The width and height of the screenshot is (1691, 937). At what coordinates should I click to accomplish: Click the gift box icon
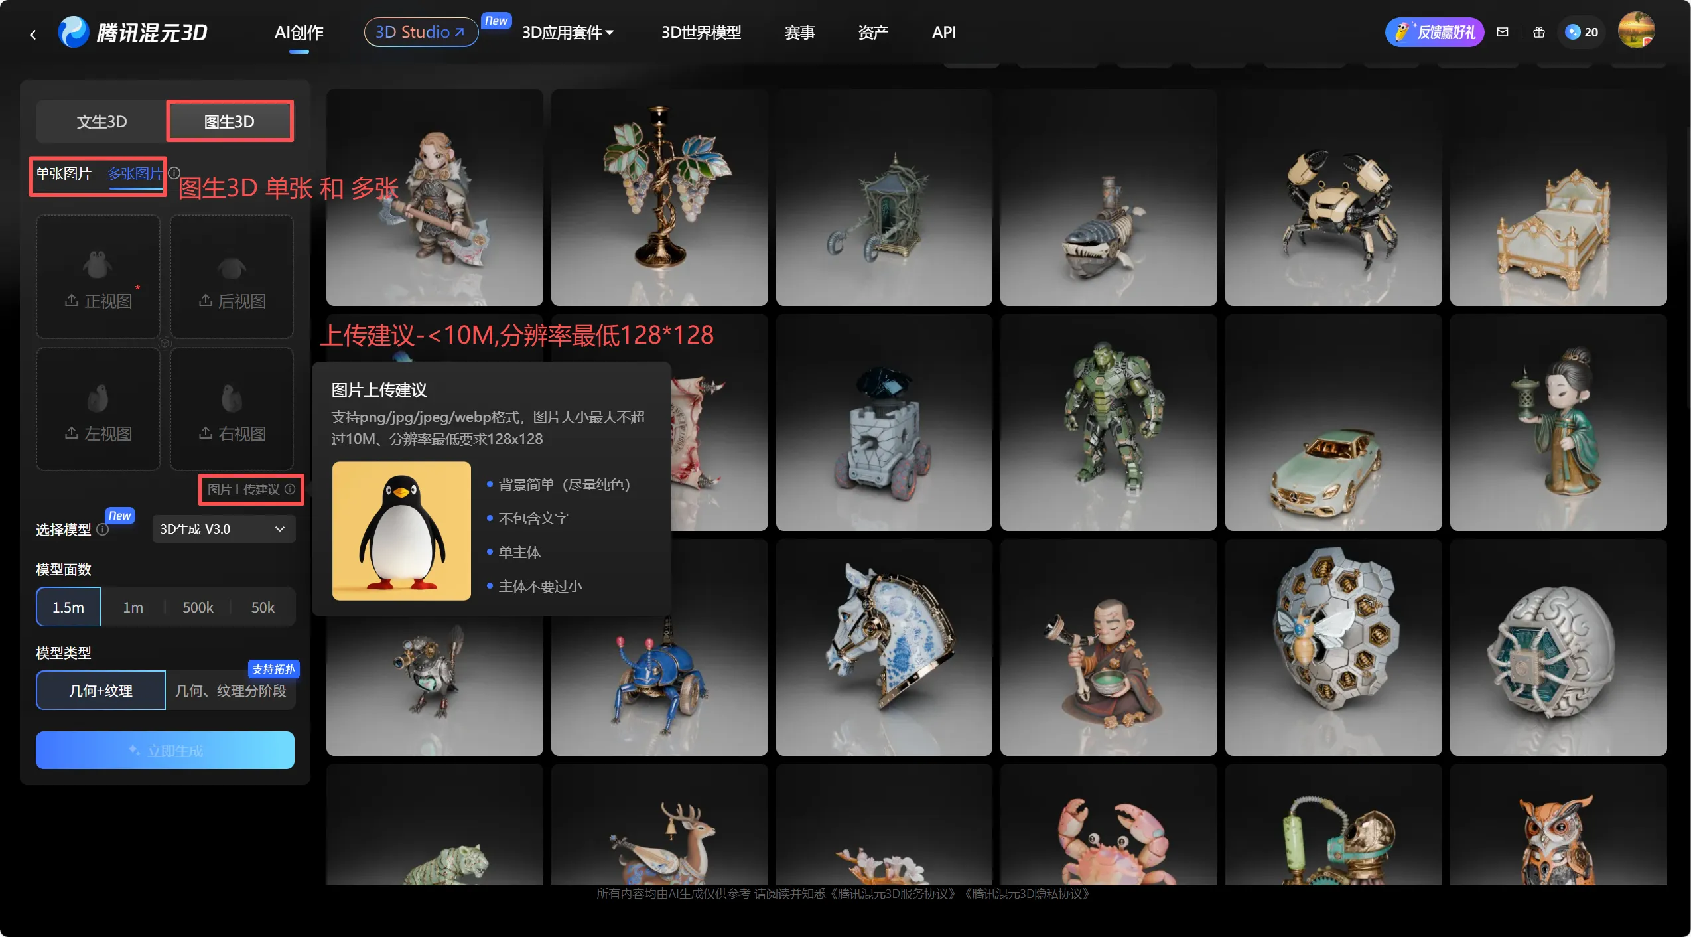coord(1539,32)
